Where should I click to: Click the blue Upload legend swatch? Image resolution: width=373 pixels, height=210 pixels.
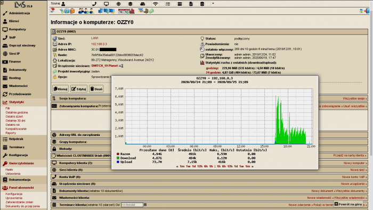pyautogui.click(x=118, y=162)
